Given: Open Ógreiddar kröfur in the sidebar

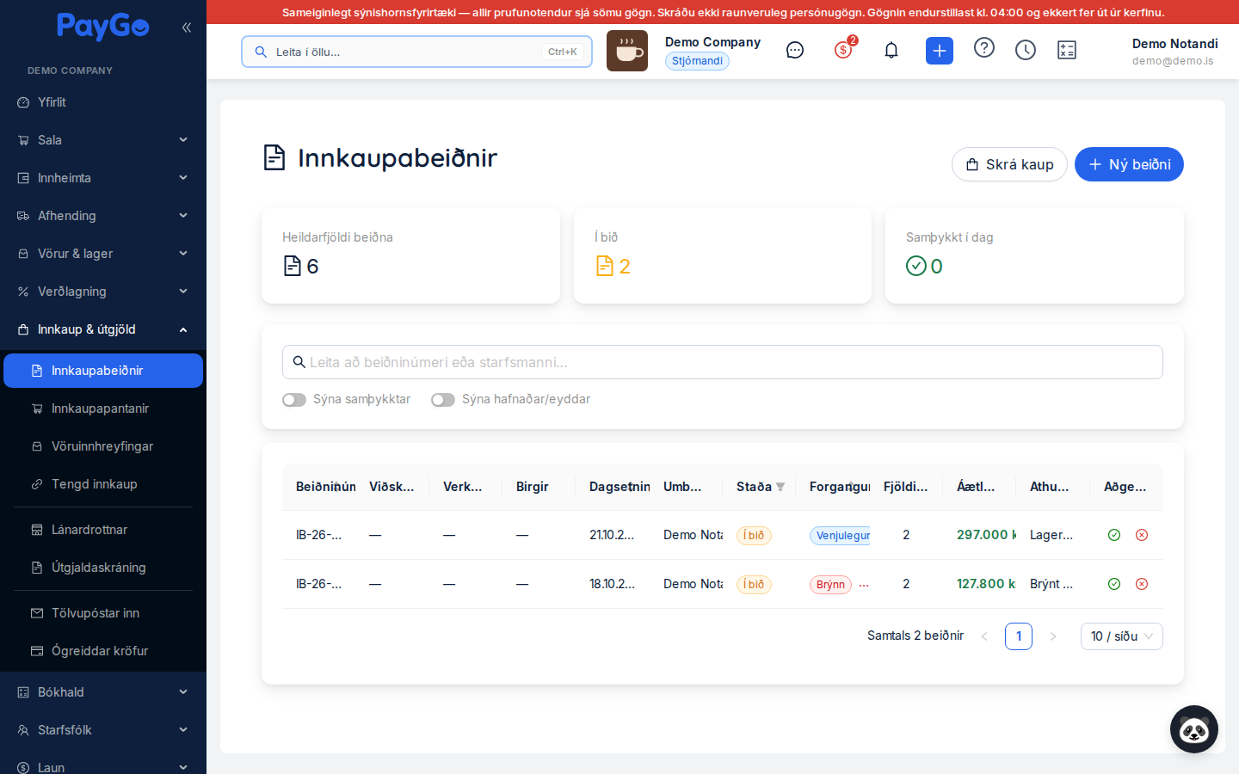Looking at the screenshot, I should click(x=103, y=651).
